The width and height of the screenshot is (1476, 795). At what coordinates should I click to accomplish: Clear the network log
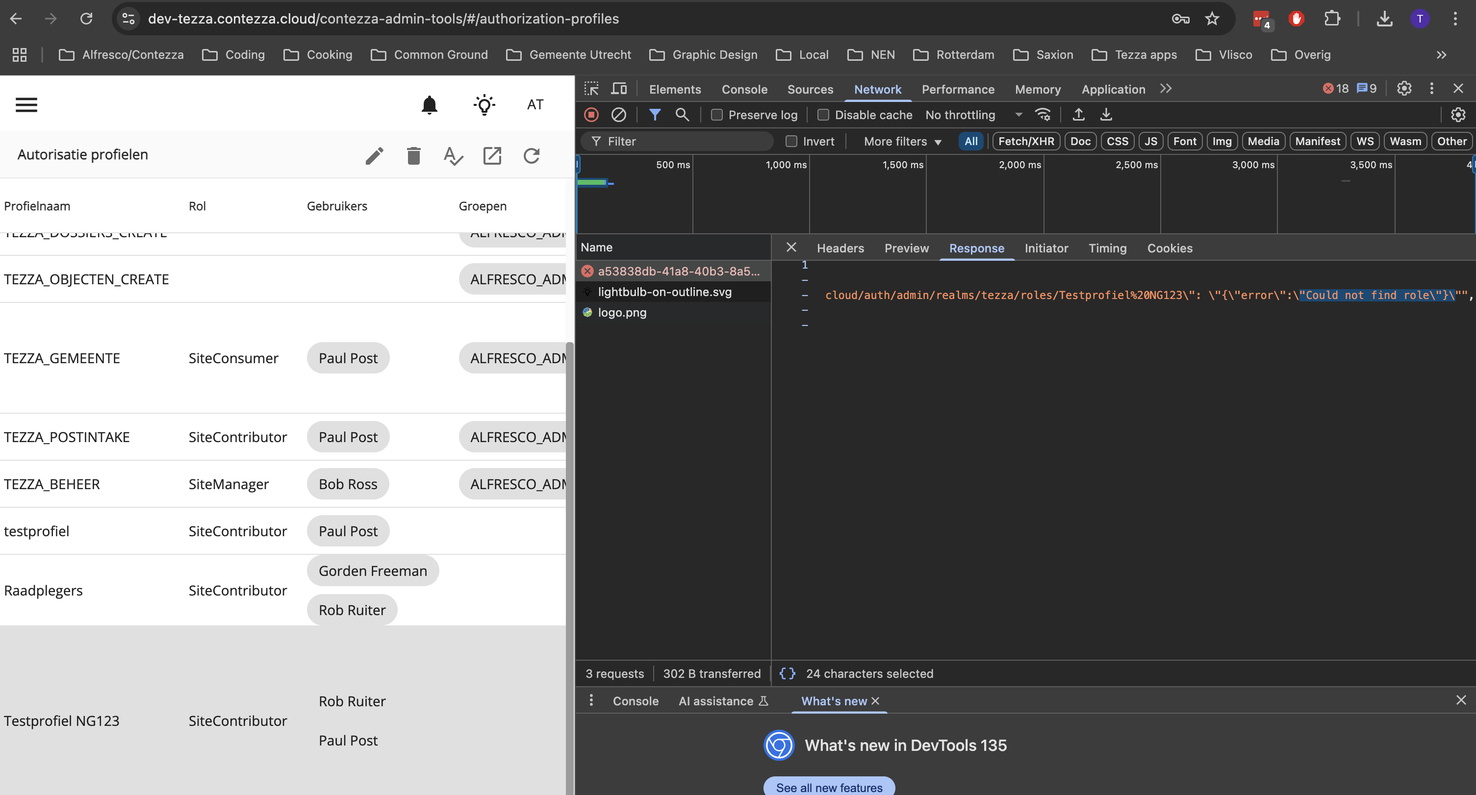pos(618,115)
